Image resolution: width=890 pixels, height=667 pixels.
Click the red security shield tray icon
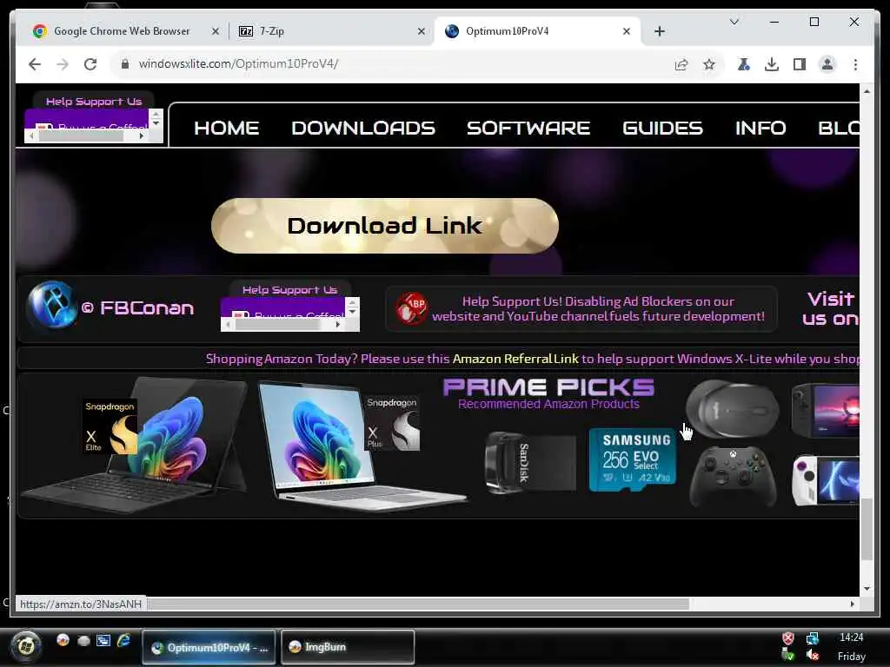coord(787,638)
